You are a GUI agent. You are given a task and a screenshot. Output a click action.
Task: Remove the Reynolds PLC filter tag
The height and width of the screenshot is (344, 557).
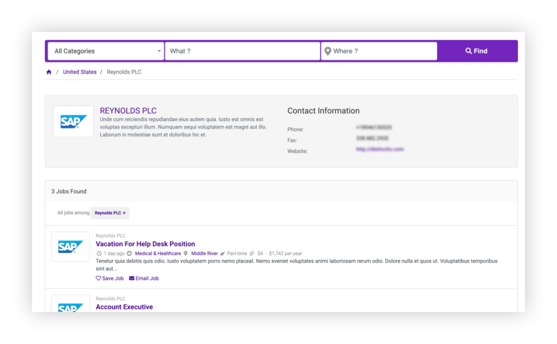click(124, 213)
